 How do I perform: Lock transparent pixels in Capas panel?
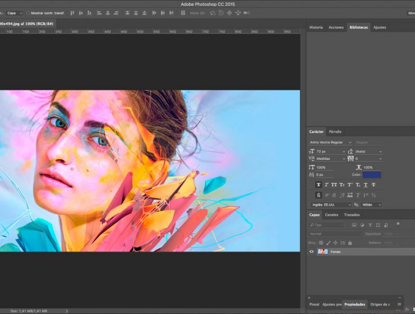(x=321, y=243)
